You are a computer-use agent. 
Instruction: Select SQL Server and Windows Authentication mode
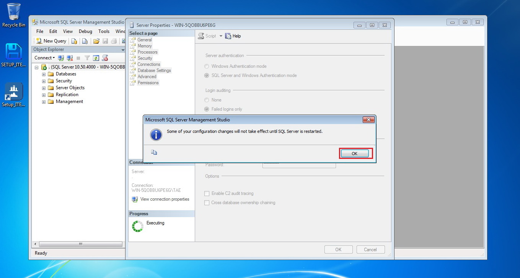click(x=207, y=75)
